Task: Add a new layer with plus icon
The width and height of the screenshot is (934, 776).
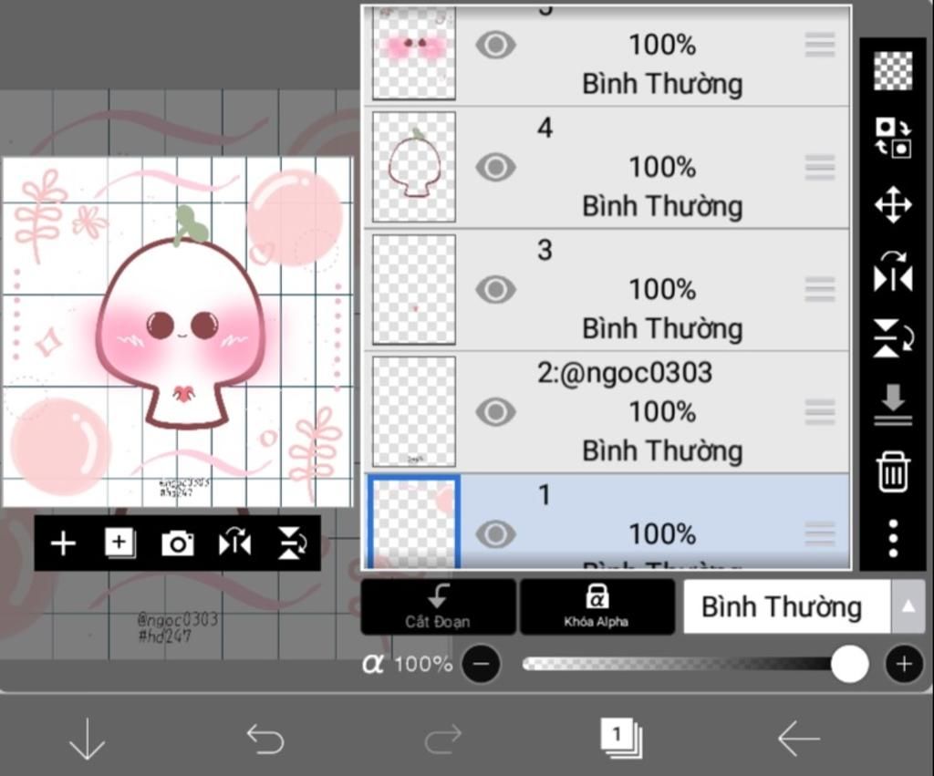Action: coord(63,543)
